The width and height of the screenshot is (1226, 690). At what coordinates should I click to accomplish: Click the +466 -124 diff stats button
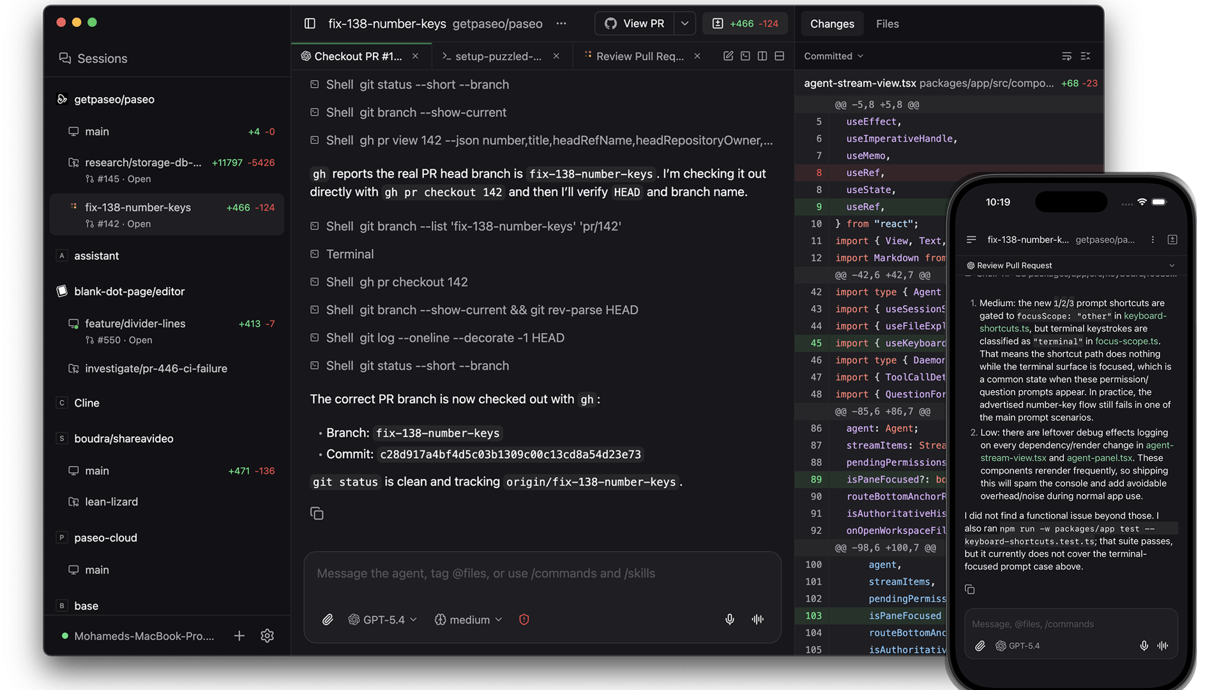tap(745, 24)
